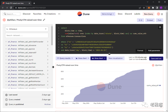Image resolution: width=168 pixels, height=112 pixels.
Task: Open the browser extensions puzzle icon
Action: (x=153, y=8)
